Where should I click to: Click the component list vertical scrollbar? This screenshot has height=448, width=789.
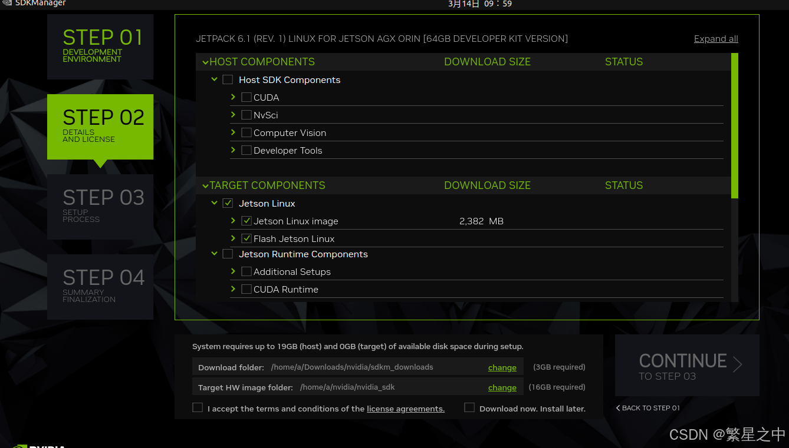click(x=735, y=125)
